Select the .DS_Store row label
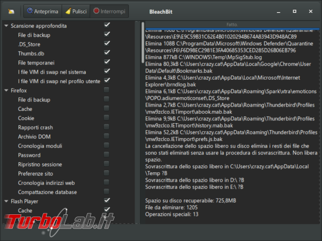Image resolution: width=322 pixels, height=241 pixels. click(x=29, y=45)
